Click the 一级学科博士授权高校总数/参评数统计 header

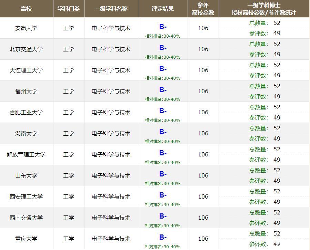point(264,9)
